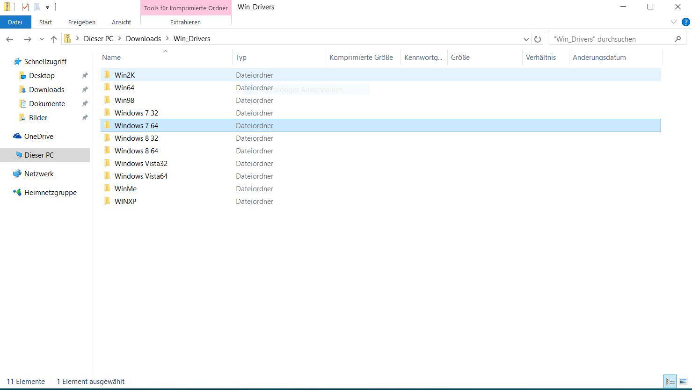This screenshot has width=692, height=390.
Task: Open Dokumente in the navigation pane
Action: [47, 104]
